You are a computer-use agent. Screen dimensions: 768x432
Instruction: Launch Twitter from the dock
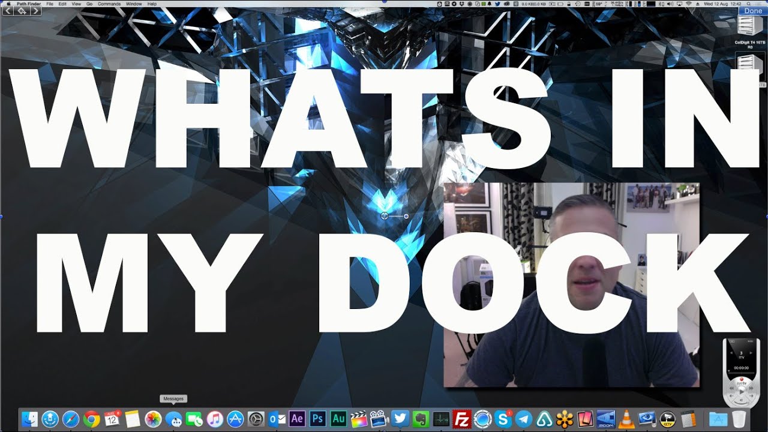click(400, 419)
